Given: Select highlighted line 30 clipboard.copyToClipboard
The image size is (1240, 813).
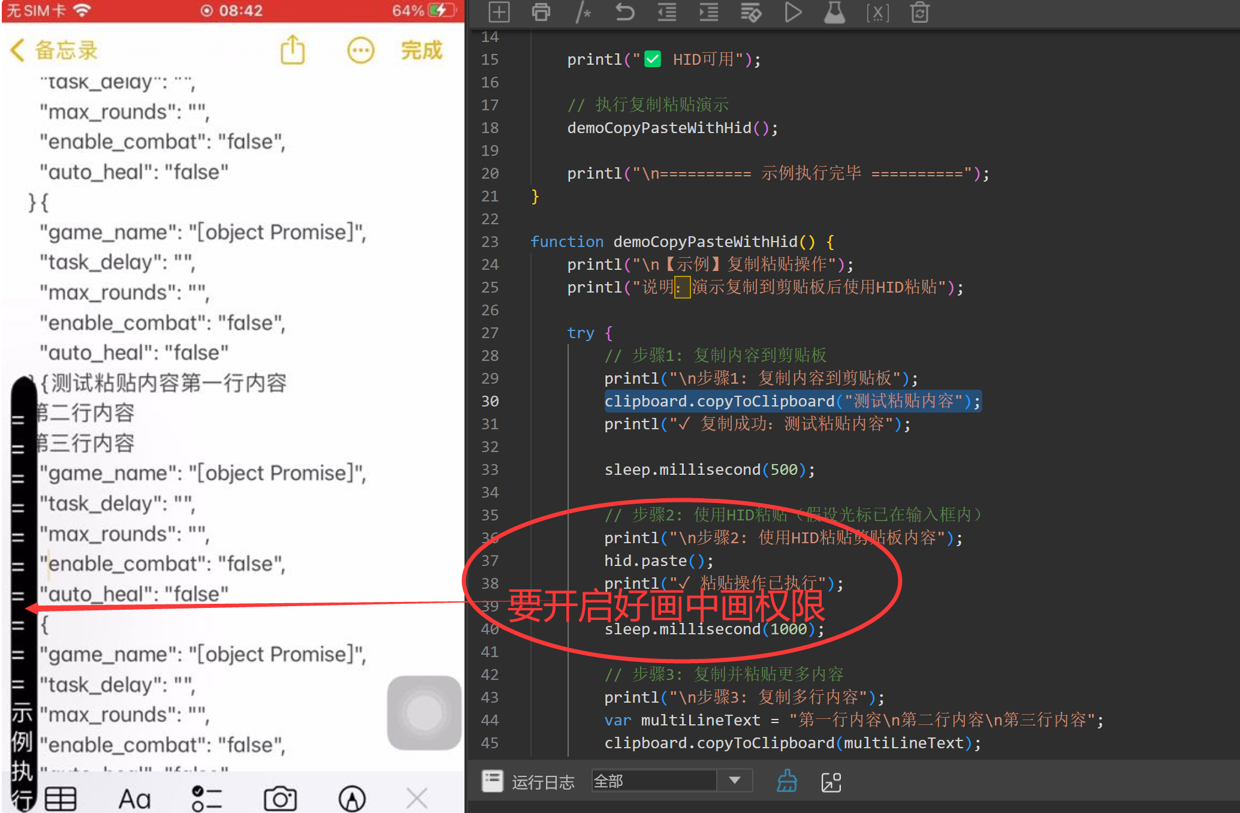Looking at the screenshot, I should click(792, 401).
